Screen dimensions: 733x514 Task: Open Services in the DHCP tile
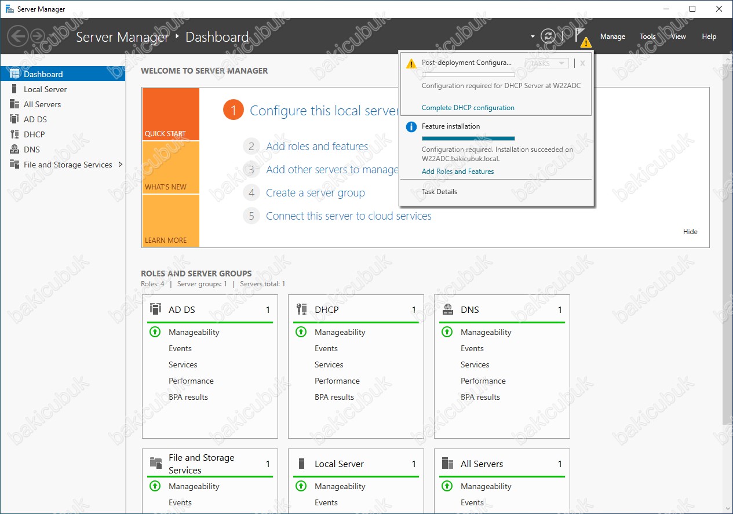(x=329, y=364)
